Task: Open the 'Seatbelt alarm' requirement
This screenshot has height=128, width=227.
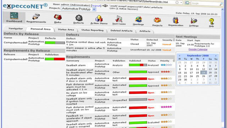Action: pos(76,65)
